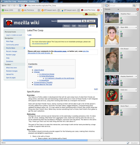The height and width of the screenshot is (145, 140).
Task: Click the horizontal scrollbar thumb
Action: [45, 140]
